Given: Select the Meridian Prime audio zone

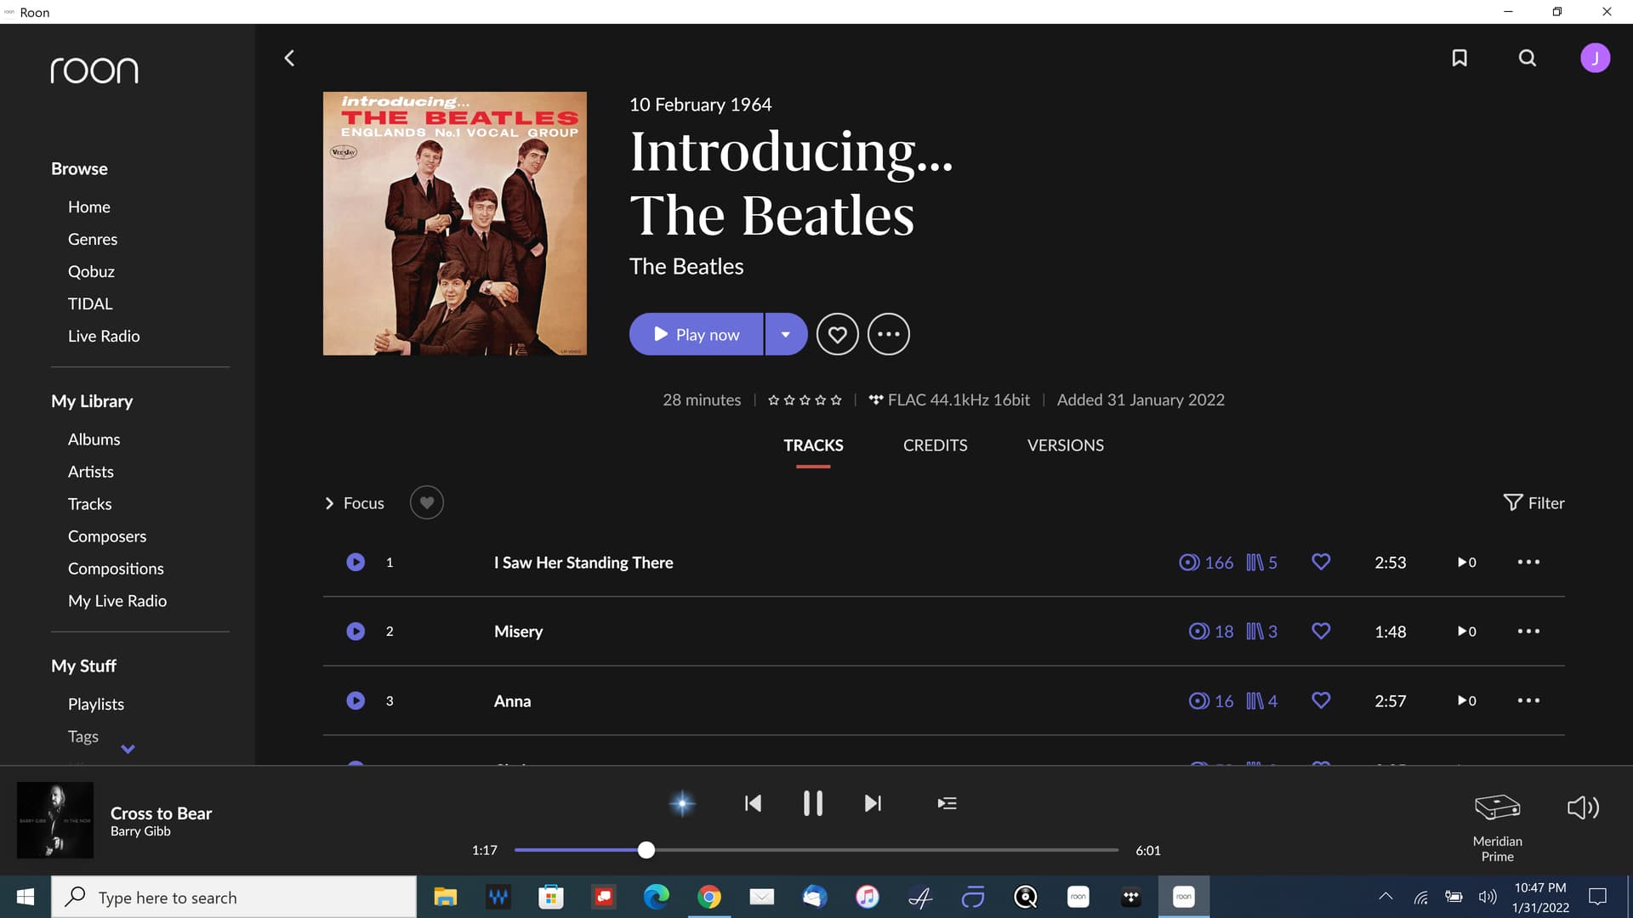Looking at the screenshot, I should point(1497,826).
